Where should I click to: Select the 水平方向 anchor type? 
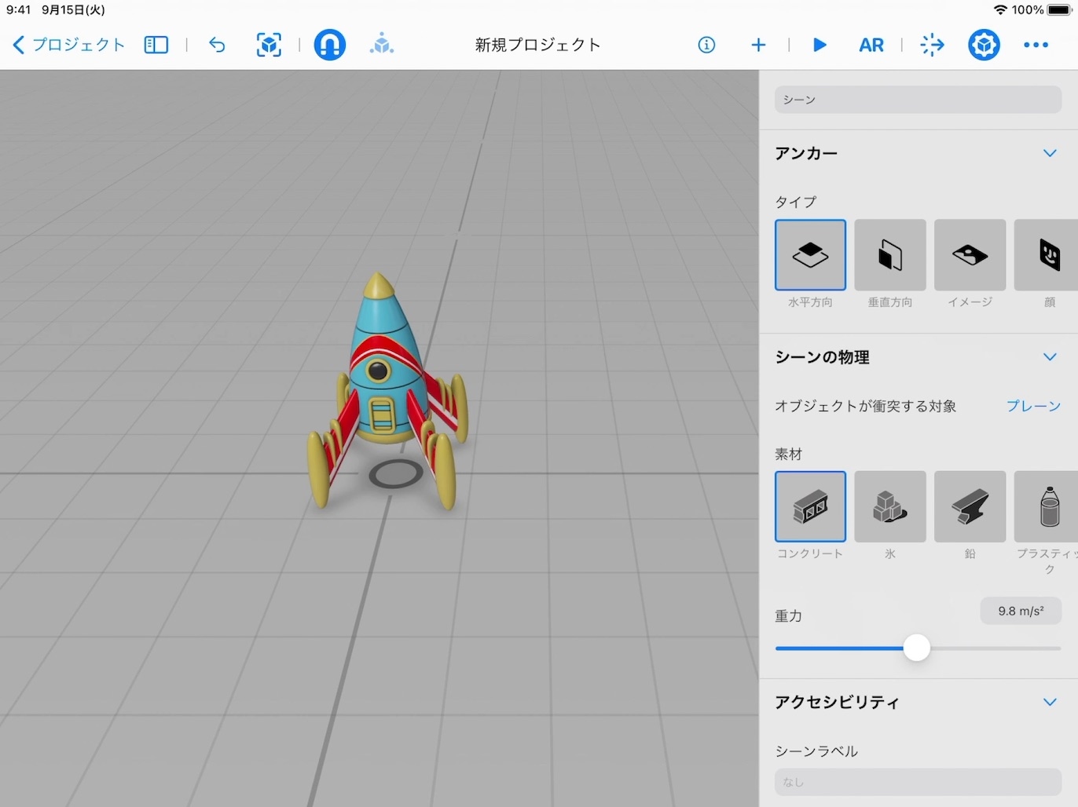tap(810, 255)
